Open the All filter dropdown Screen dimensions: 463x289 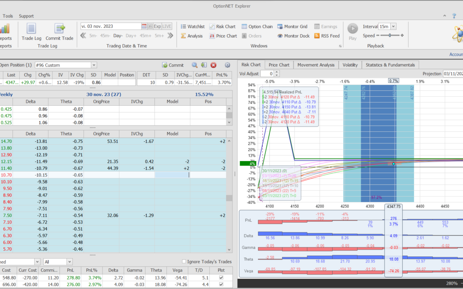pos(69,262)
